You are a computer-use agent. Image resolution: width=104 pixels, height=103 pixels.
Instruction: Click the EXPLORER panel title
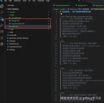coord(11,6)
